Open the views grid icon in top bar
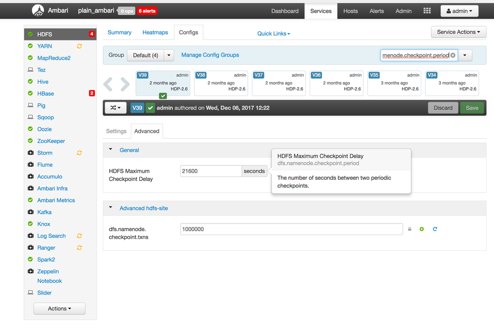The image size is (494, 329). point(427,11)
